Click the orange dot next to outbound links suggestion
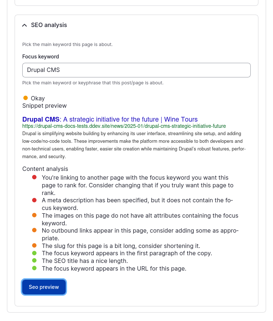This screenshot has height=321, width=273. [34, 230]
